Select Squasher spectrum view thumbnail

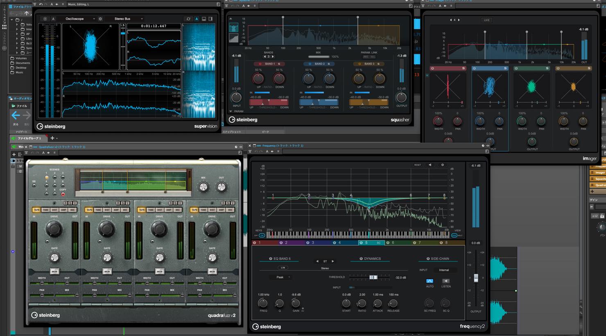tap(233, 28)
